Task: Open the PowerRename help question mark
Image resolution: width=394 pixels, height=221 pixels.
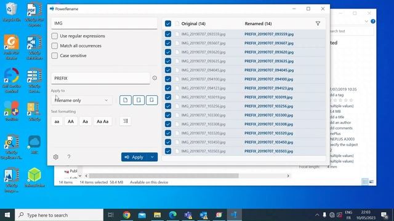Action: pos(69,157)
